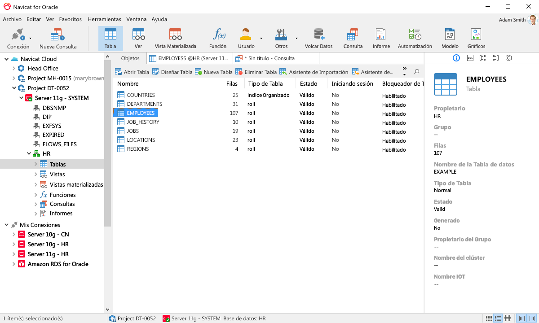
Task: Open the Gráficos tool
Action: point(476,38)
